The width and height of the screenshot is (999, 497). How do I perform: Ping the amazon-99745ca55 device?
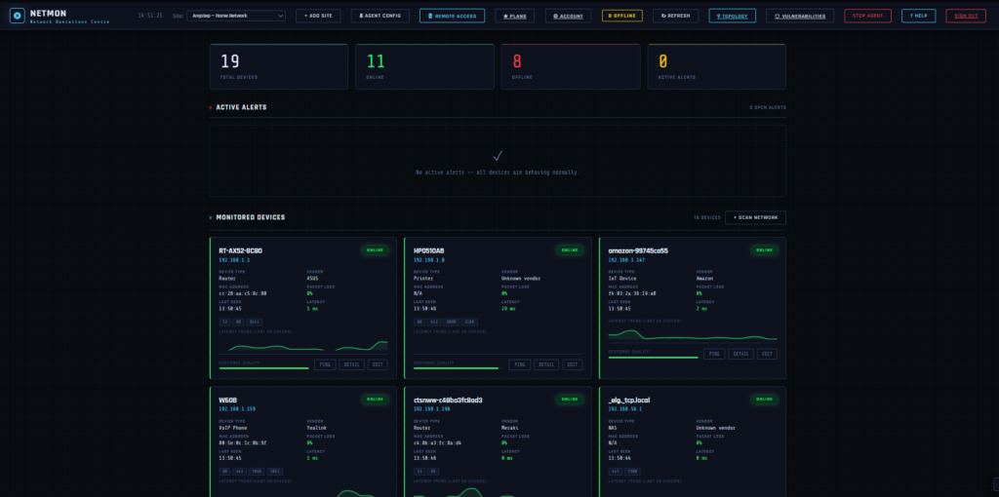(x=714, y=354)
